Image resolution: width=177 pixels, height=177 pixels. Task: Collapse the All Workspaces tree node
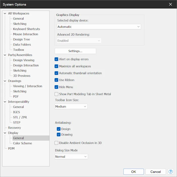[x=5, y=13]
